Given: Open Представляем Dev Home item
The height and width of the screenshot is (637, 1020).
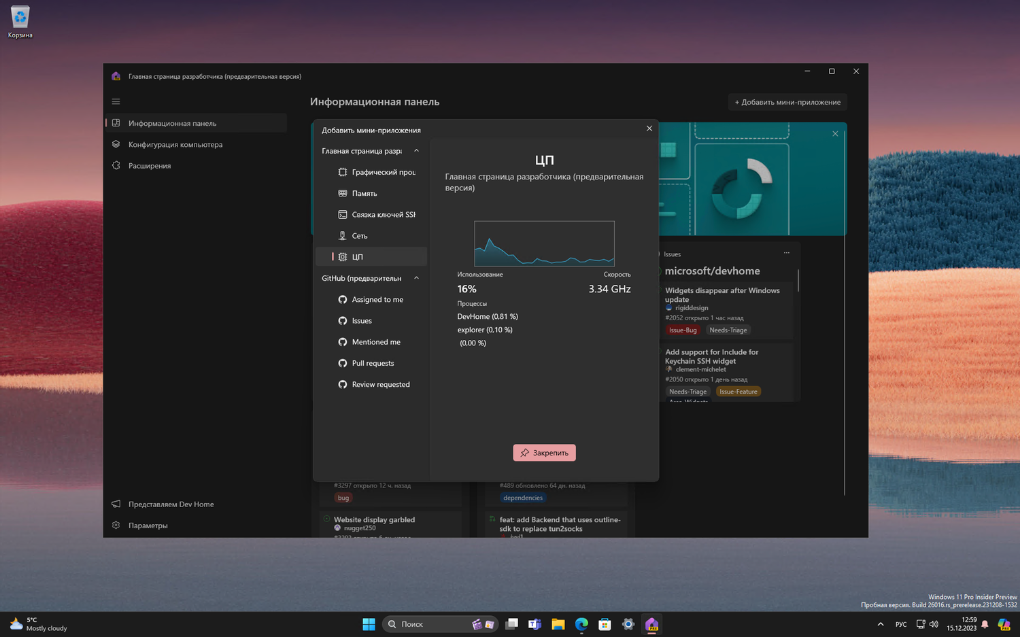Looking at the screenshot, I should [x=196, y=504].
